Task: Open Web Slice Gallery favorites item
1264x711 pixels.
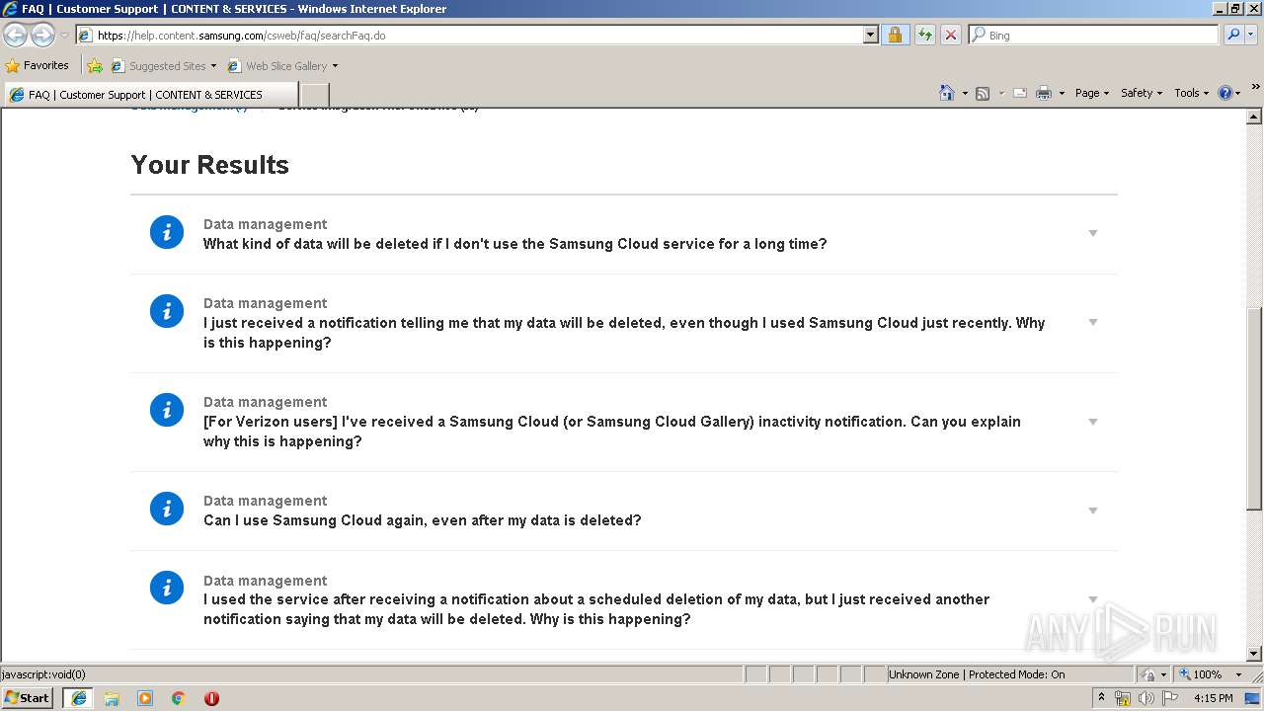Action: coord(282,66)
